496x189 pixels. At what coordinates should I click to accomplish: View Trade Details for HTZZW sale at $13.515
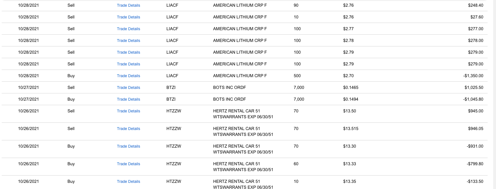(x=128, y=129)
